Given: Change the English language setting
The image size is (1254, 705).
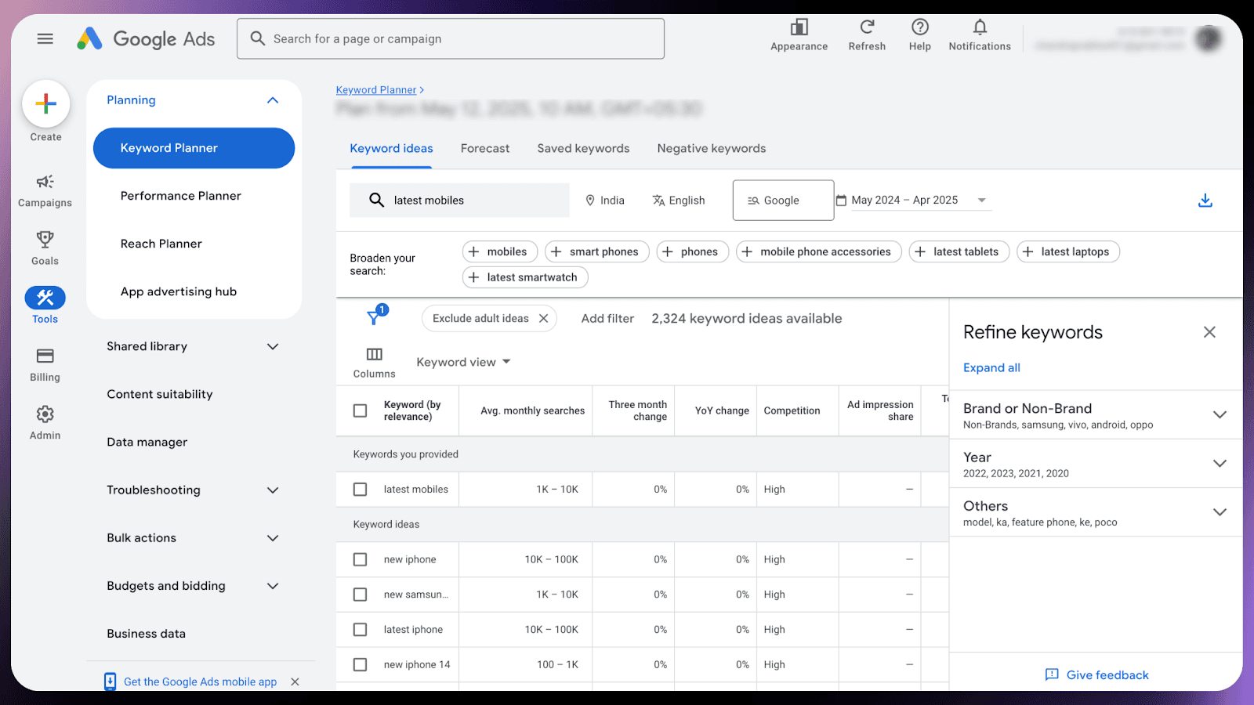Looking at the screenshot, I should [679, 201].
